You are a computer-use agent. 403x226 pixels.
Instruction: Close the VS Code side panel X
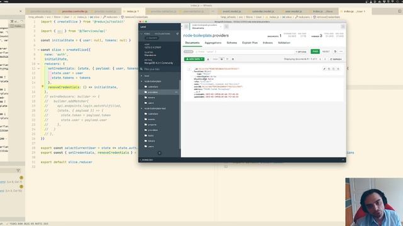21,11
